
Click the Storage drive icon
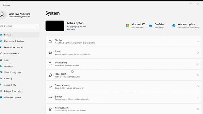click(x=50, y=98)
